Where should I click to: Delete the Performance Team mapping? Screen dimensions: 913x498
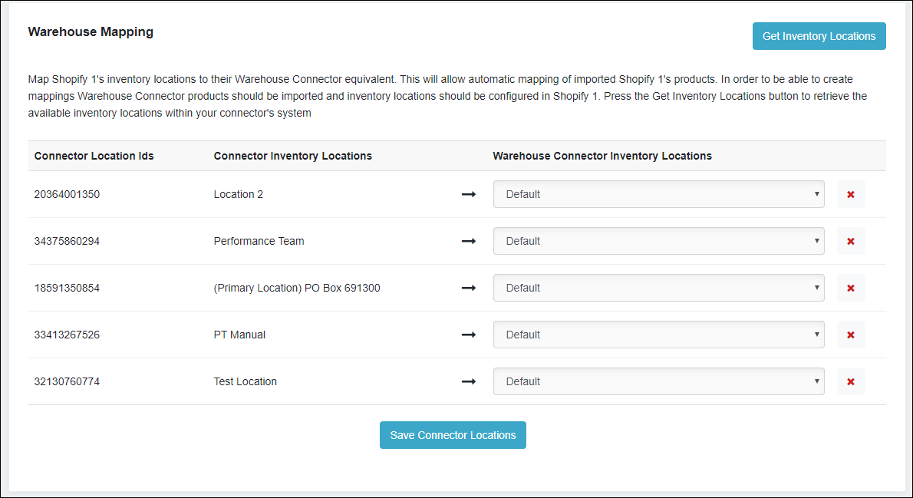click(850, 242)
